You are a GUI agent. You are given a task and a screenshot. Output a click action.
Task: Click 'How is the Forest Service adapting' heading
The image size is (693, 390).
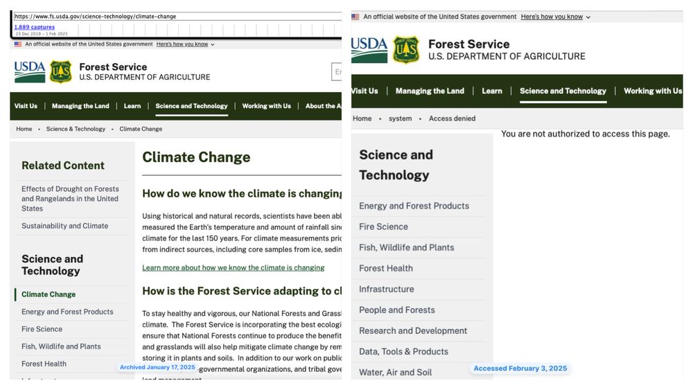(x=242, y=291)
